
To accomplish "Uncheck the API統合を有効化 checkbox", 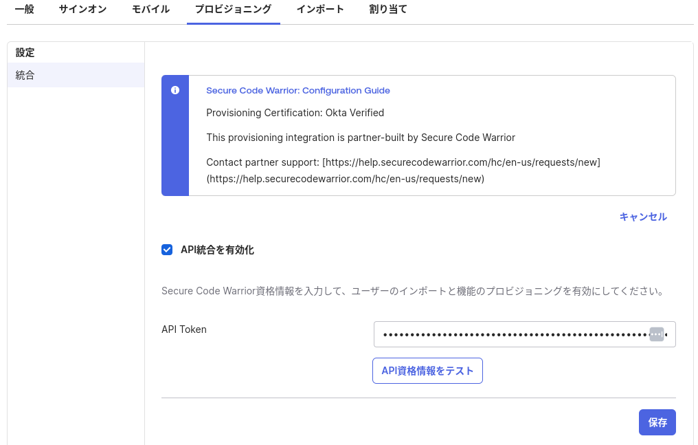I will (x=167, y=250).
